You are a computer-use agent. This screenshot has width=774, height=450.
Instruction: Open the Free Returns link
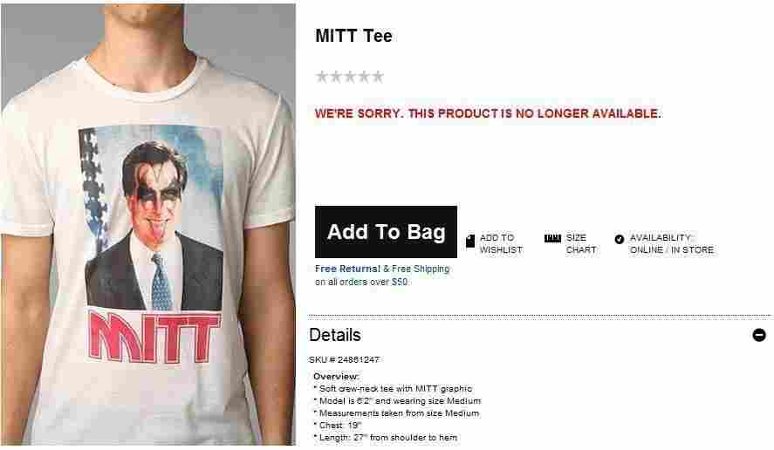click(347, 269)
